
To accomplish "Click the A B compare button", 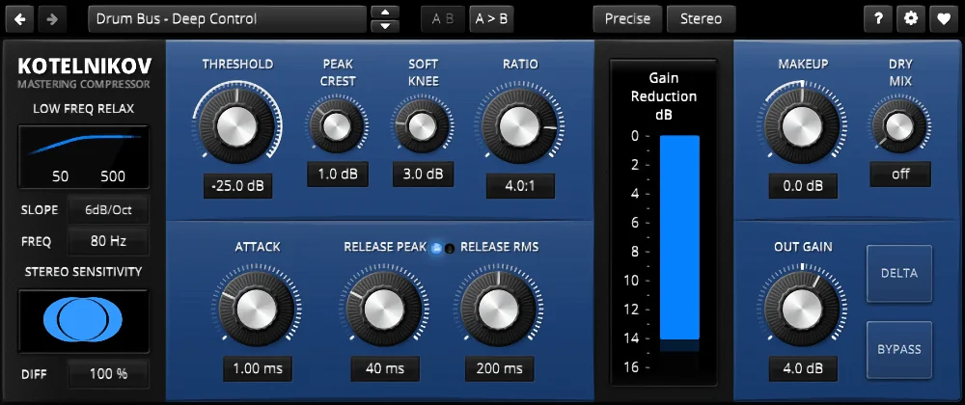I will [443, 19].
